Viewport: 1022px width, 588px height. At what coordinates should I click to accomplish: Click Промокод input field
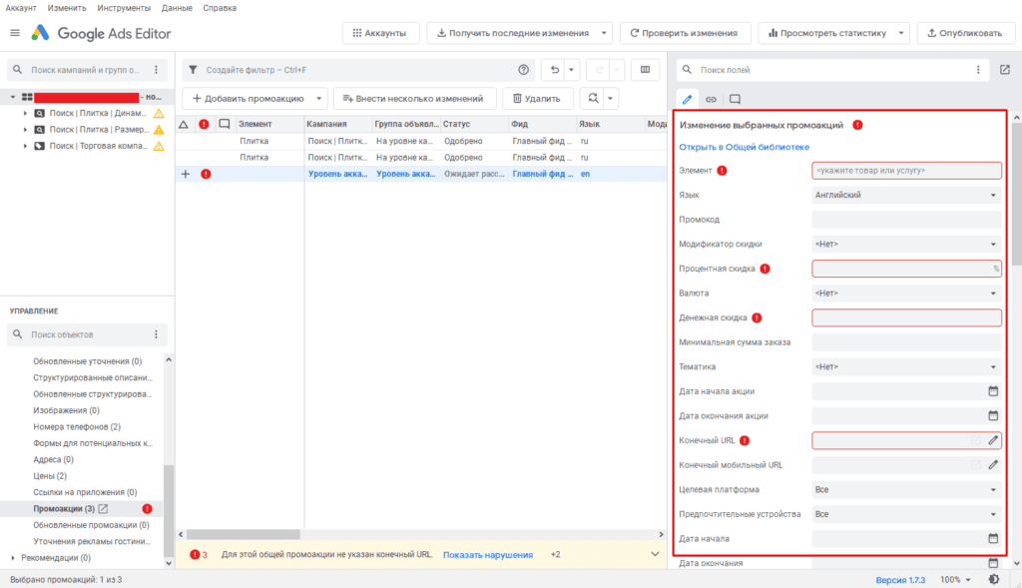(906, 220)
